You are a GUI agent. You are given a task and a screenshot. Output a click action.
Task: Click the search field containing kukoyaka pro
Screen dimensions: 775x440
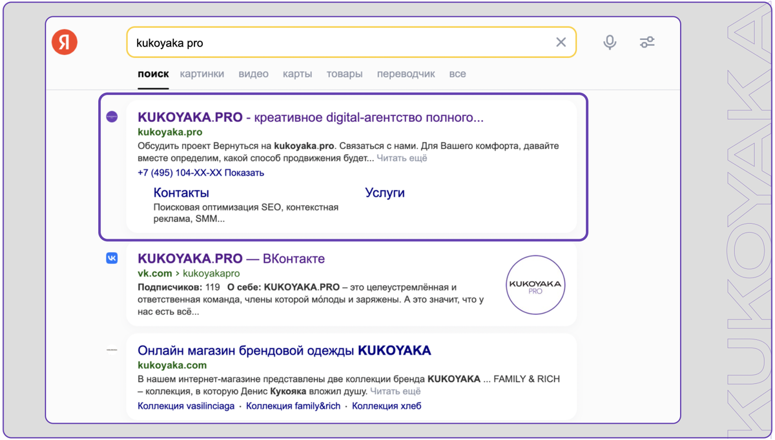pyautogui.click(x=351, y=43)
